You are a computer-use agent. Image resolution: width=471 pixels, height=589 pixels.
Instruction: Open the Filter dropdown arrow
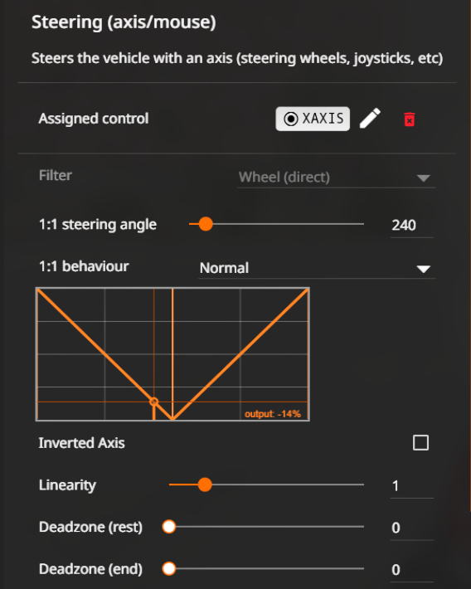click(x=423, y=178)
